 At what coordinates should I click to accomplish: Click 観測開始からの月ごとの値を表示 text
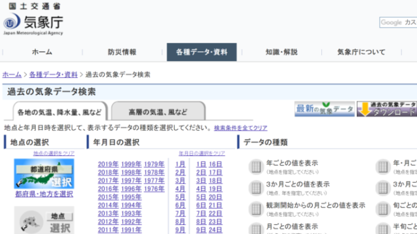pos(315,205)
